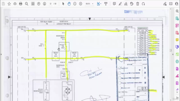Open the find text magnifier
180x101 pixels.
click(x=26, y=4)
